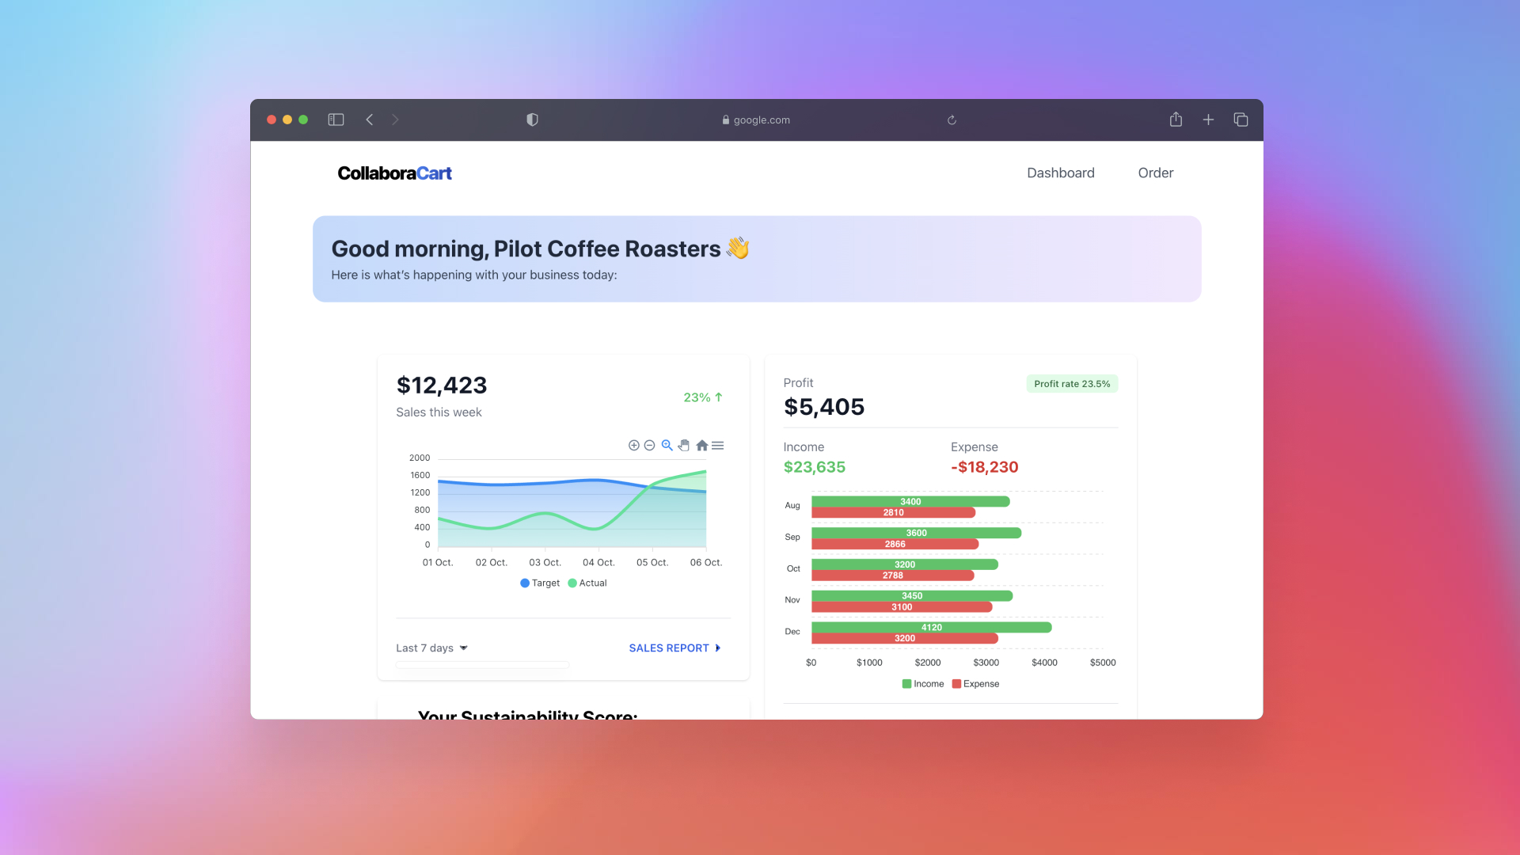Toggle Income series in legend
Image resolution: width=1520 pixels, height=855 pixels.
pos(923,684)
